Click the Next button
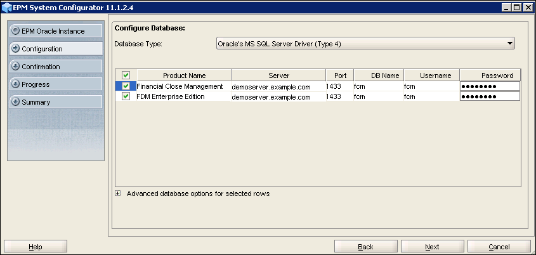Screen dimensions: 536x255 pos(432,247)
